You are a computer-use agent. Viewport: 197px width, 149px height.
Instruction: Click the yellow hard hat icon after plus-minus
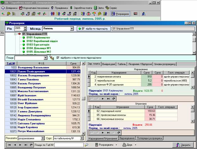[x=9, y=14]
